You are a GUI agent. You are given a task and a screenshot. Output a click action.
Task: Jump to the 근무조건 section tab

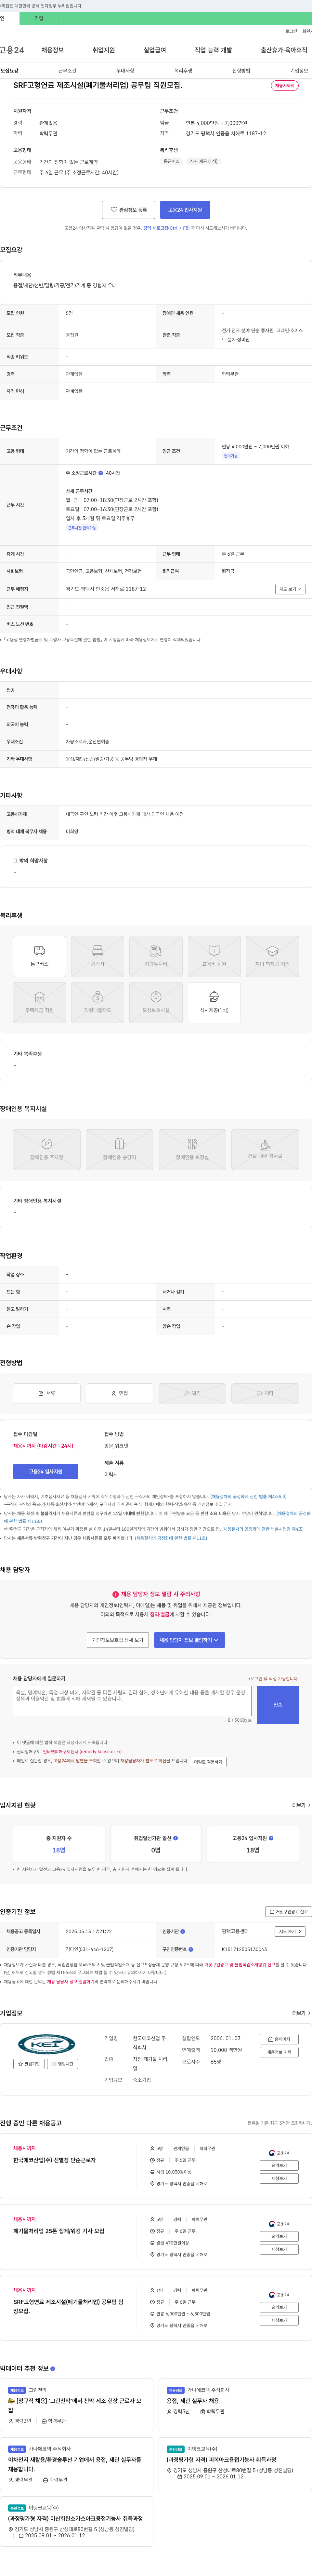pyautogui.click(x=67, y=71)
